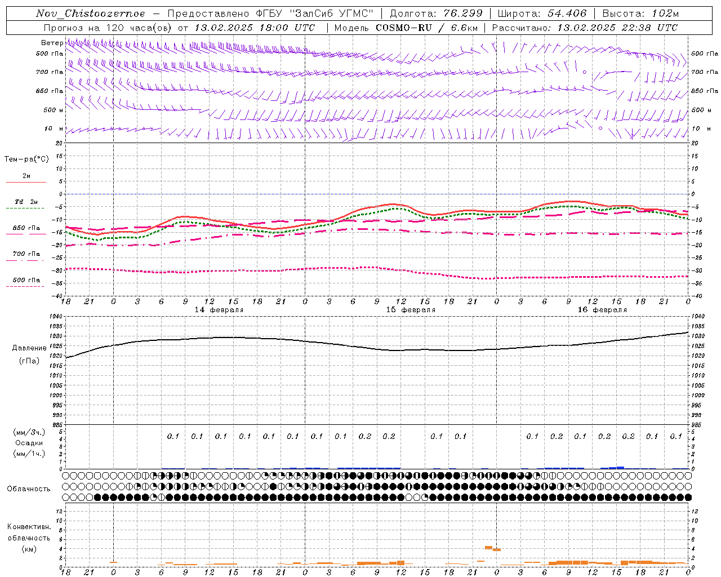Screen dimensions: 721x577
Task: Click the Давление pressure panel label
Action: tap(29, 348)
